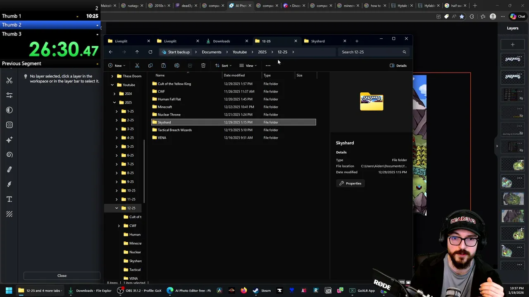Click Documents in the breadcrumb path
Image resolution: width=529 pixels, height=297 pixels.
tap(212, 52)
